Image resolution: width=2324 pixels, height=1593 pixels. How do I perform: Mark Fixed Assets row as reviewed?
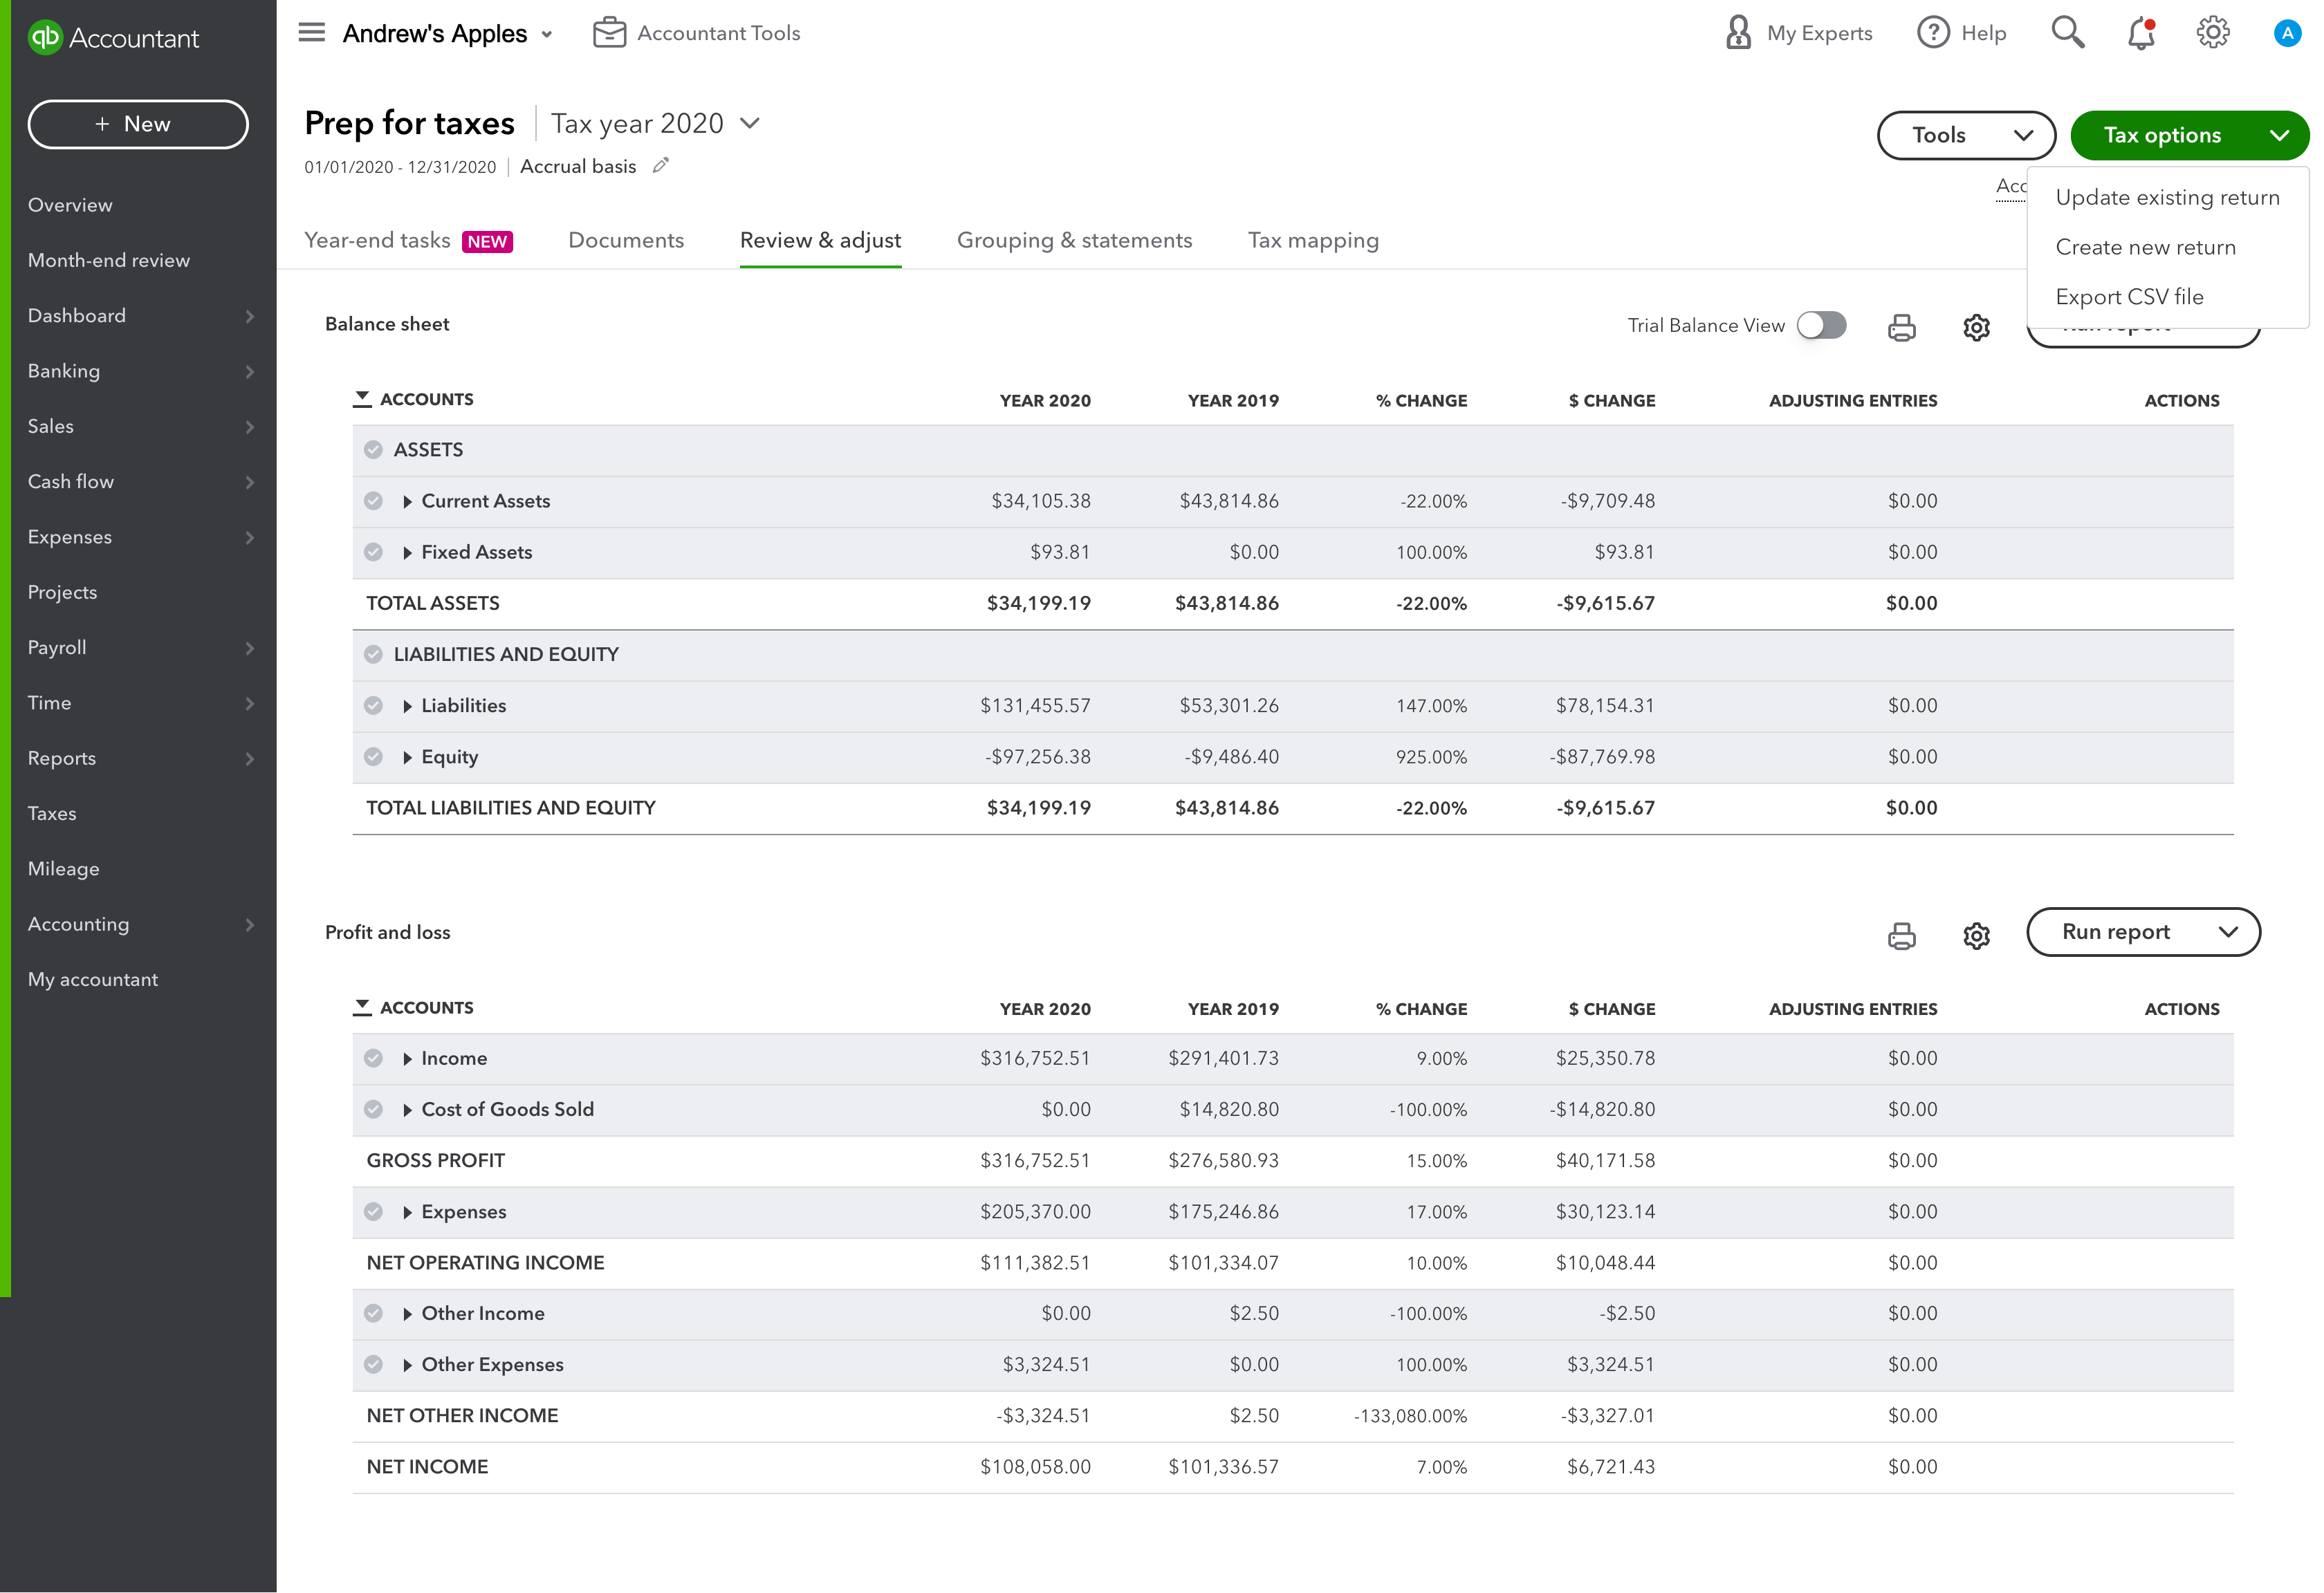click(x=373, y=552)
